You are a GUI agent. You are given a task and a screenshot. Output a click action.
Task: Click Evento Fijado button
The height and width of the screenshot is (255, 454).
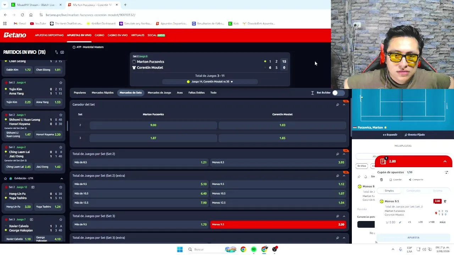click(x=415, y=135)
